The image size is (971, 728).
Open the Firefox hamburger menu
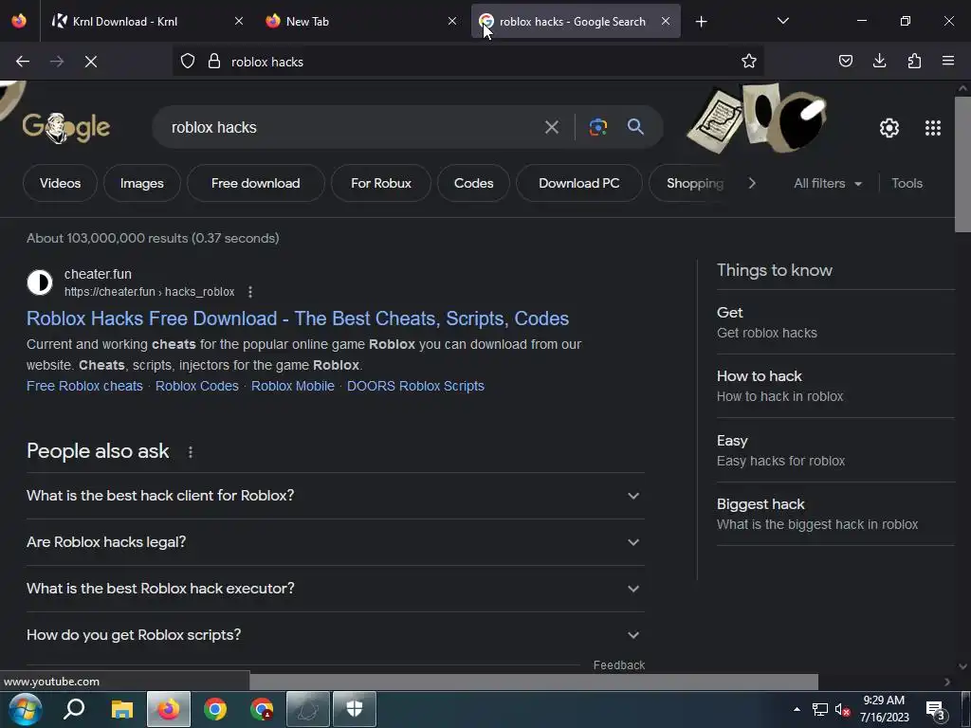point(948,62)
